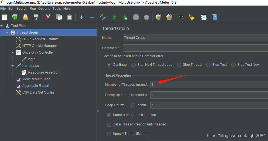Viewport: 268px width, 141px height.
Task: Click the Expand All plus icon
Action: tap(82, 17)
